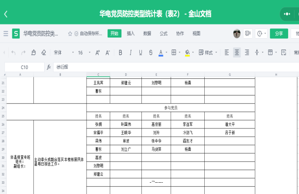Select row 26 header
299x194 pixels.
[x=3, y=124]
